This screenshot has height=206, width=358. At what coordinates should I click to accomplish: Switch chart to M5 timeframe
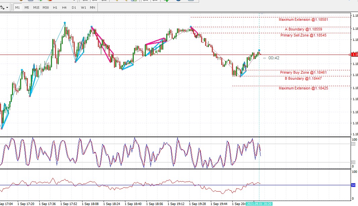(26, 7)
